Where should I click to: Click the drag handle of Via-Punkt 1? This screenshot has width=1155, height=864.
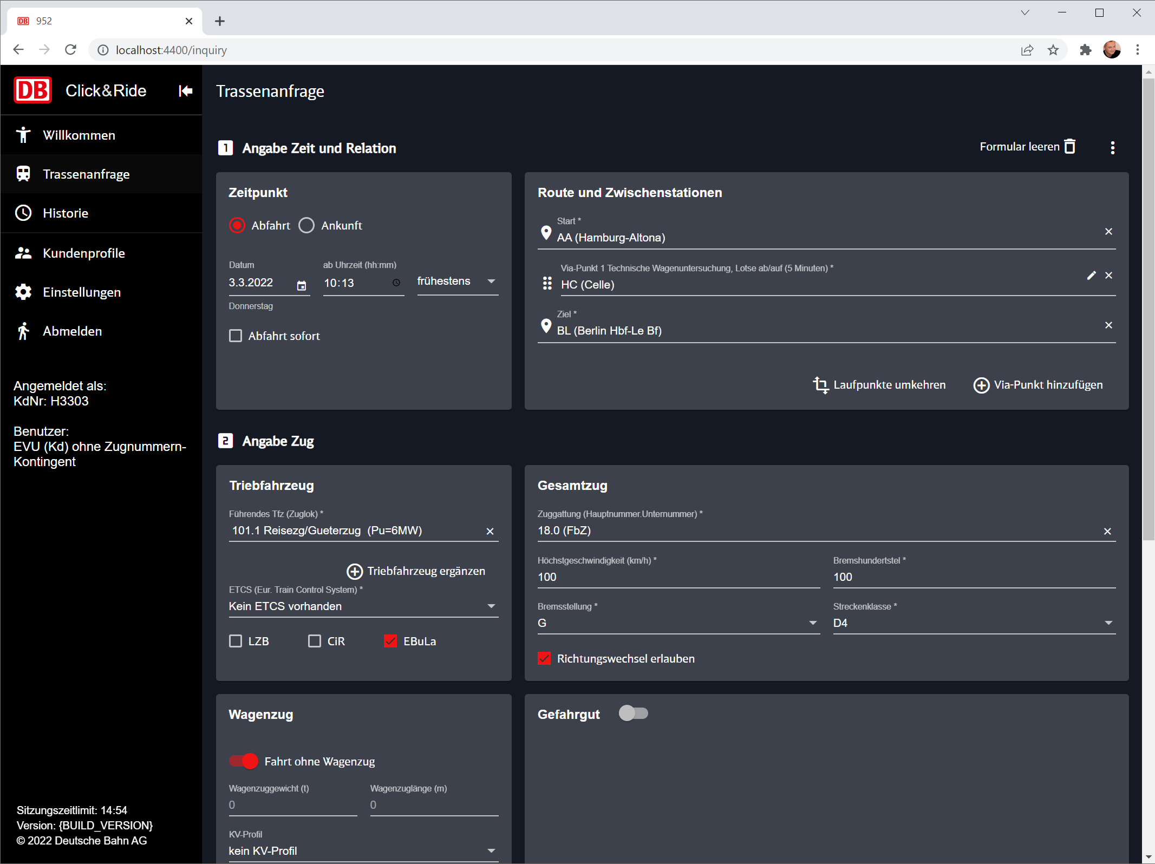547,284
